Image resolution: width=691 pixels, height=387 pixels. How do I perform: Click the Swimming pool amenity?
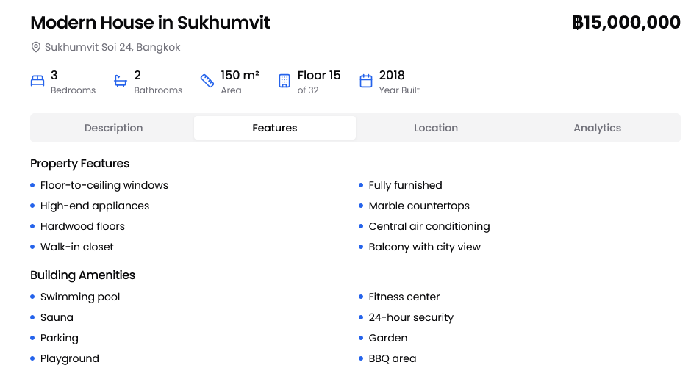(80, 297)
